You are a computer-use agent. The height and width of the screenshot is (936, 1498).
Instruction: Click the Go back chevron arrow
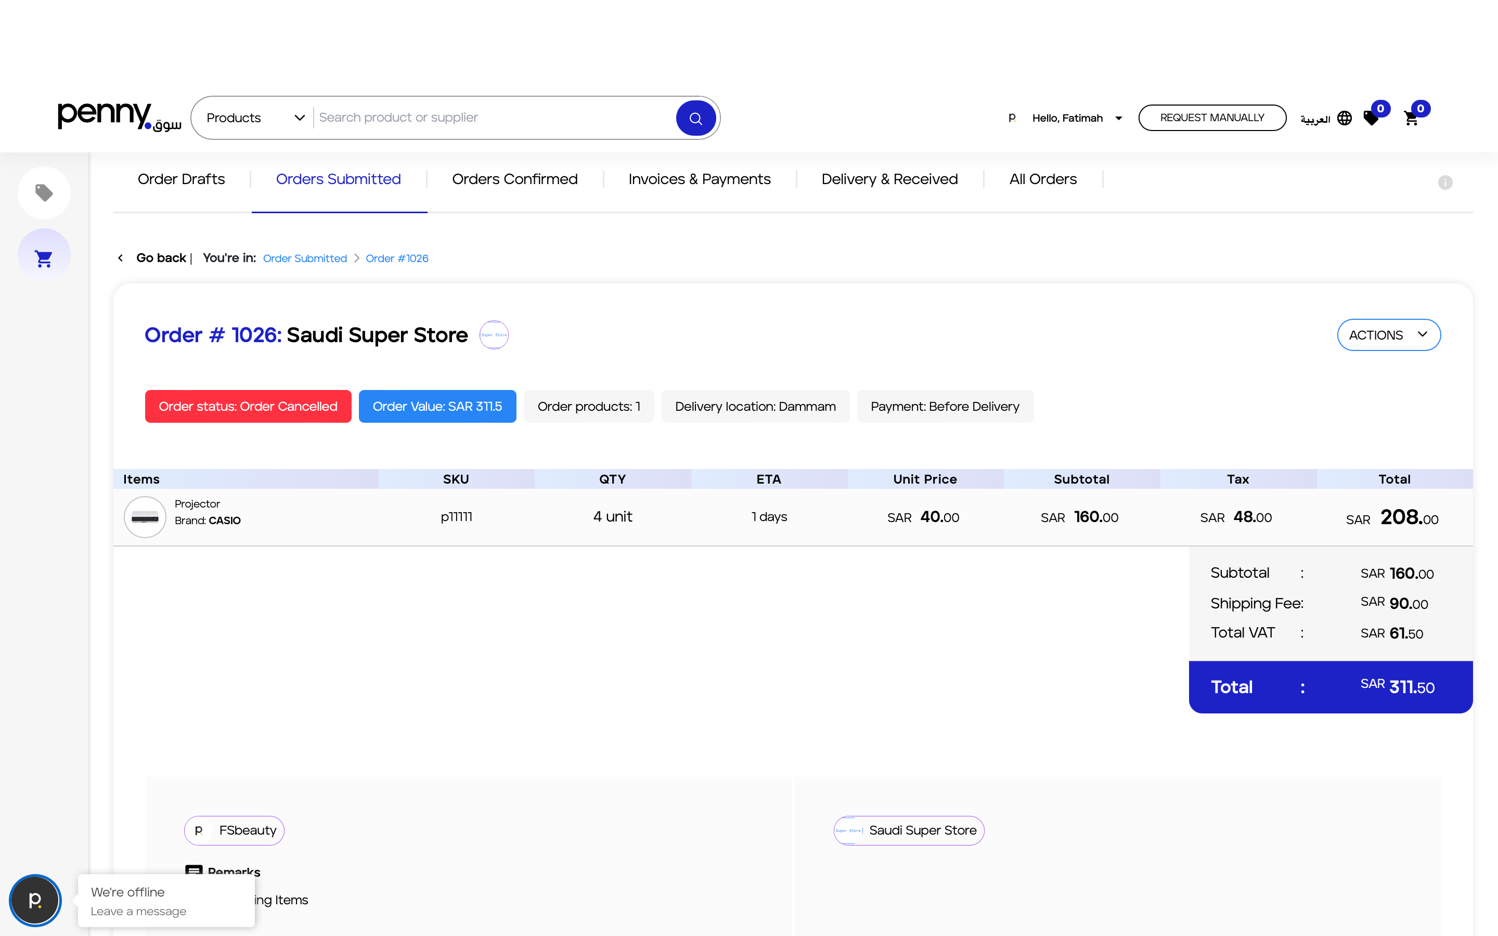click(121, 257)
